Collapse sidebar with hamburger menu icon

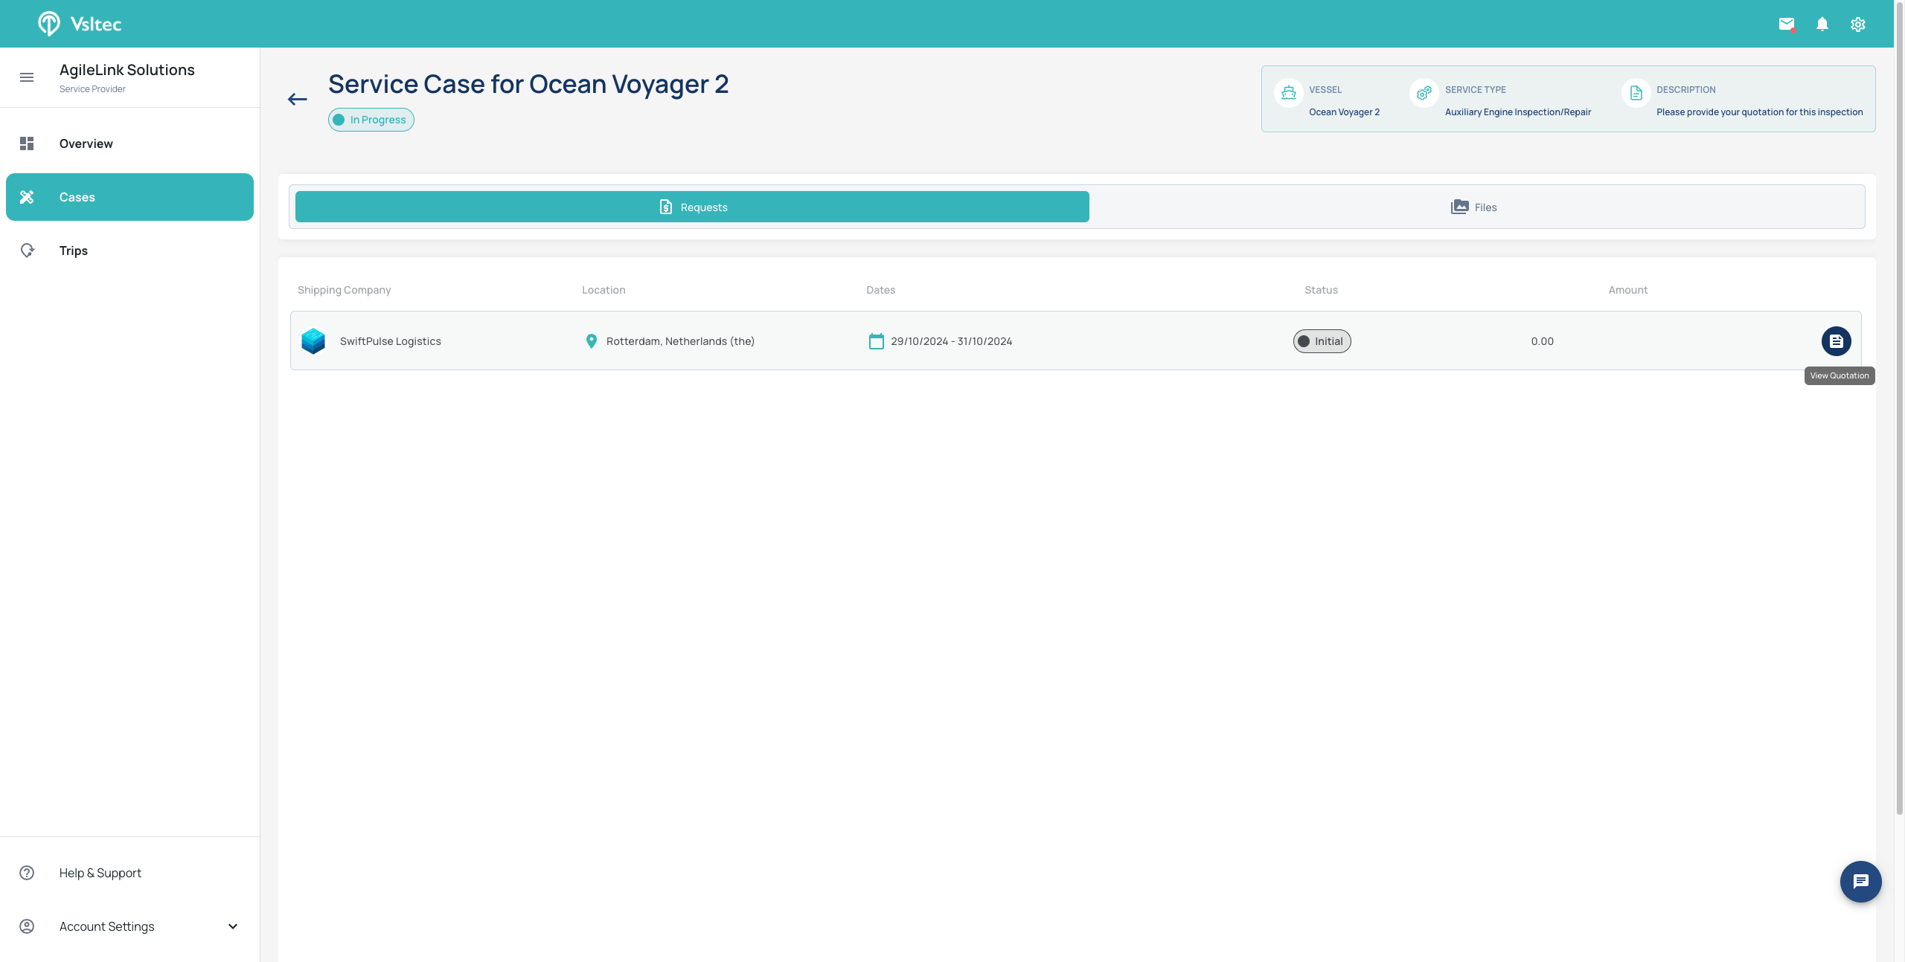click(x=27, y=77)
